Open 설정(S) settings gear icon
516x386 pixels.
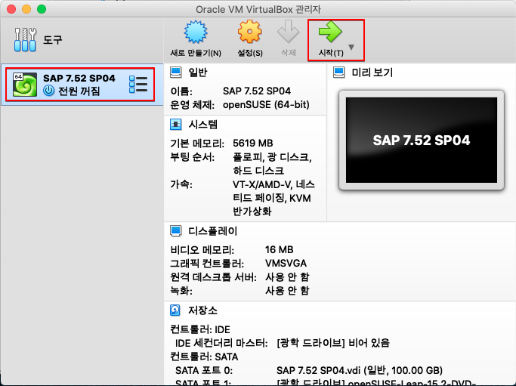coord(250,32)
